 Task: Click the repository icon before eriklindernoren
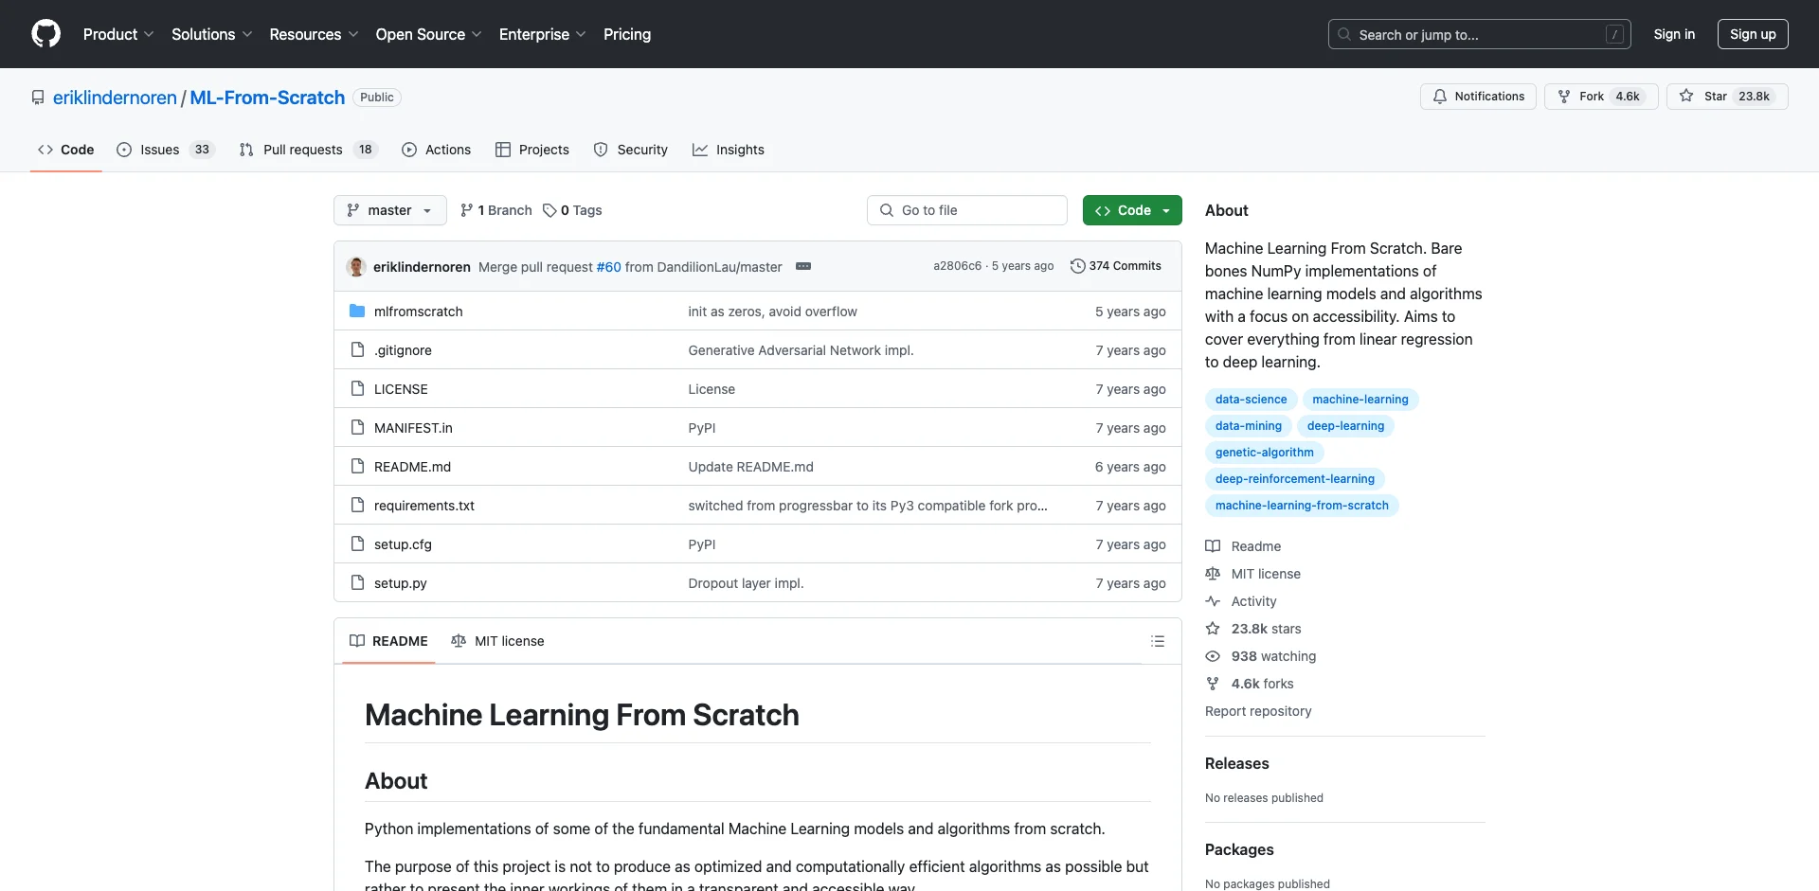tap(38, 98)
